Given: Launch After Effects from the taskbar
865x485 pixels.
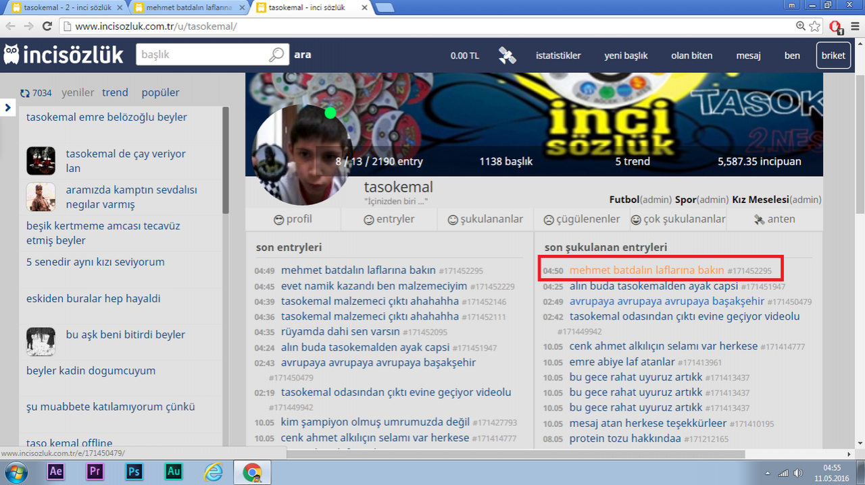Looking at the screenshot, I should (x=55, y=472).
